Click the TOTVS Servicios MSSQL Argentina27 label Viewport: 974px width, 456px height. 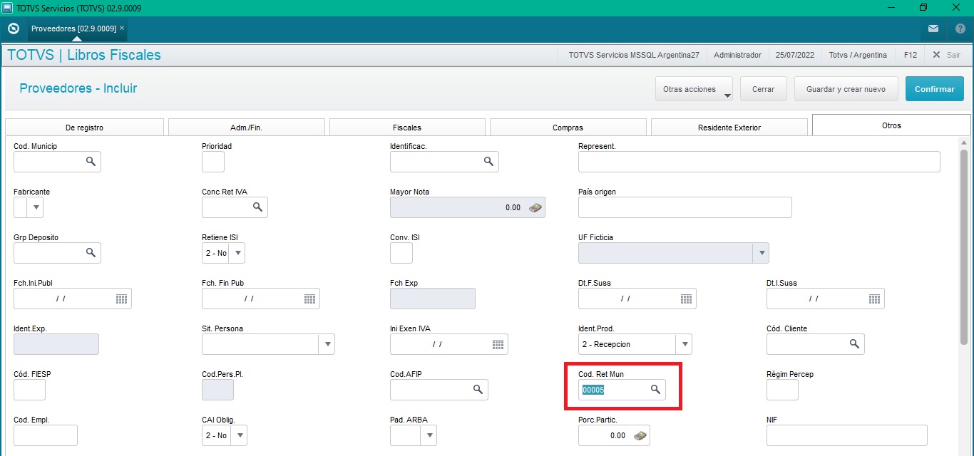(x=634, y=55)
